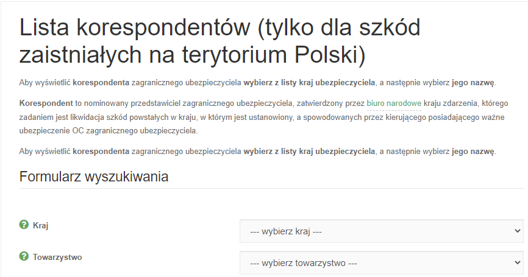
Task: Click the 'zaistniałych na terytorium Polski)' title line
Action: [x=192, y=54]
